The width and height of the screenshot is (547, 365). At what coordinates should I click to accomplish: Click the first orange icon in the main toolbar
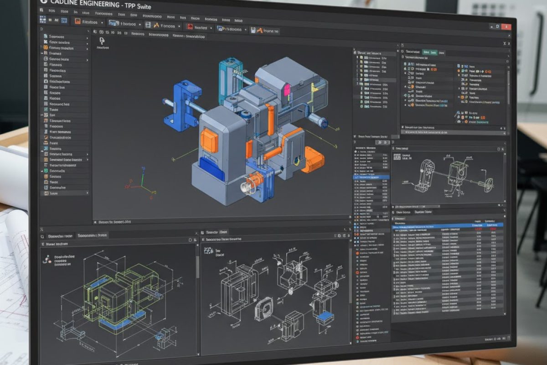point(77,21)
